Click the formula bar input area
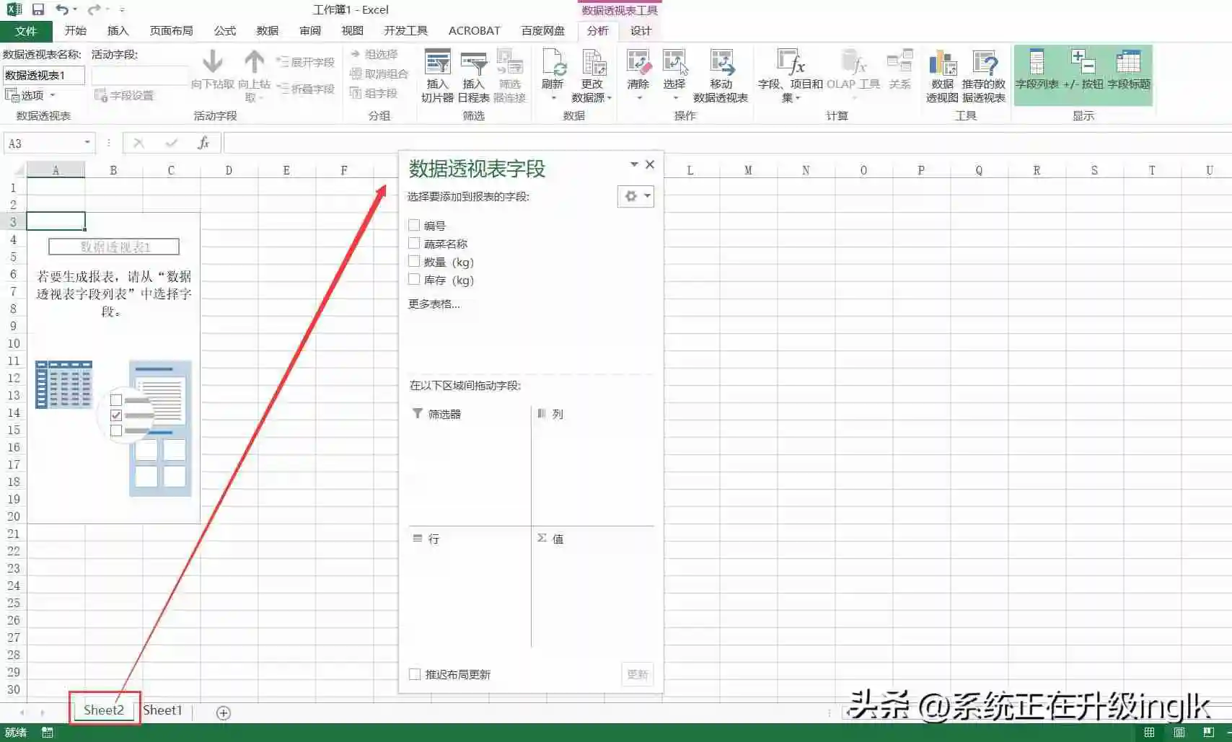The height and width of the screenshot is (742, 1232). (727, 143)
